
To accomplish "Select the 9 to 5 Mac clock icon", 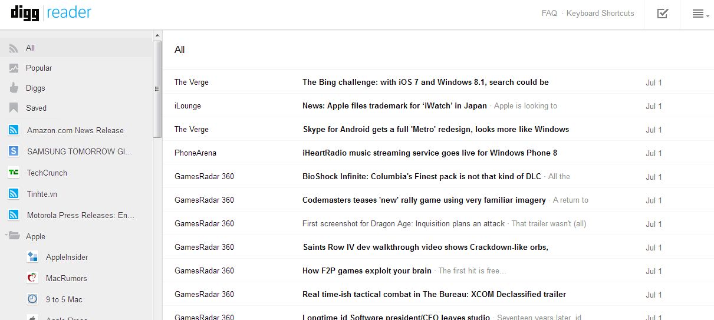I will (x=33, y=299).
